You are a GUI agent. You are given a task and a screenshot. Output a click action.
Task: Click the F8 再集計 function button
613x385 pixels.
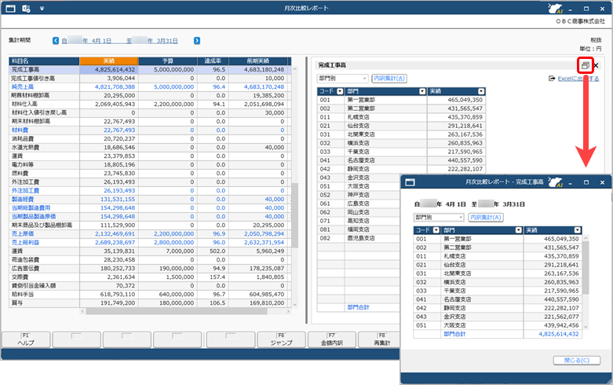coord(379,339)
